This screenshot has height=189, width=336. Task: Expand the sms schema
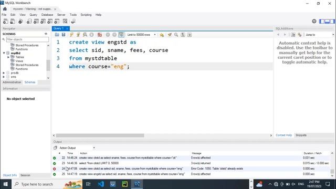coord(4,77)
